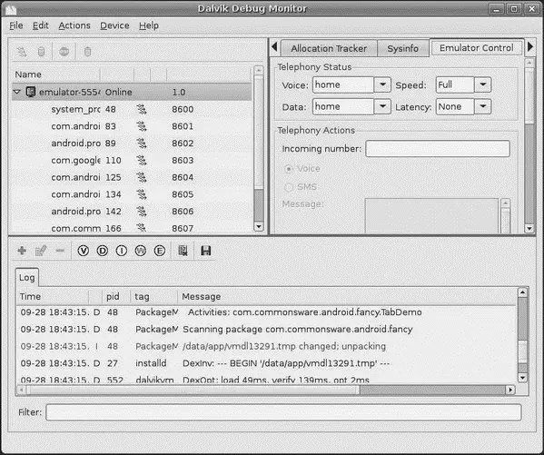
Task: Click the SMS Message text area
Action: point(431,215)
